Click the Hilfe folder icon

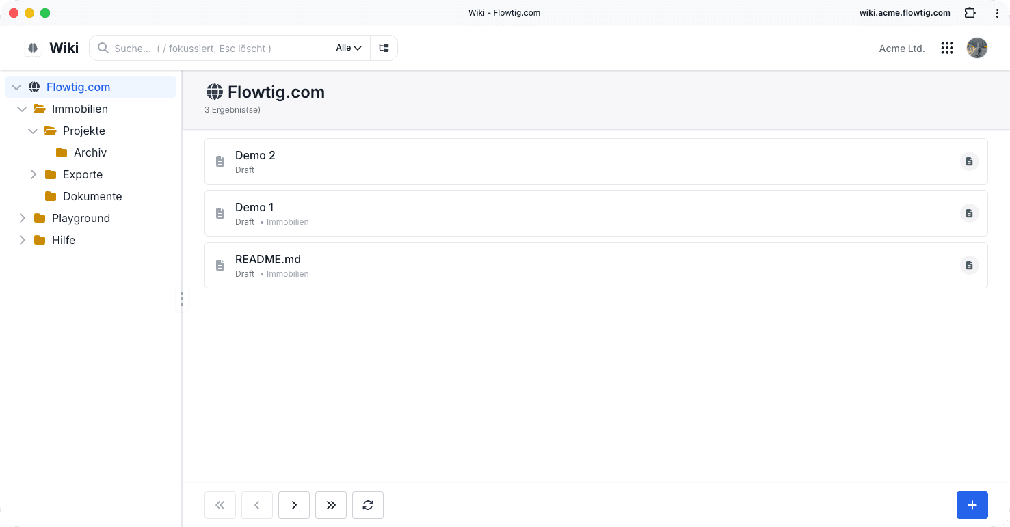40,240
